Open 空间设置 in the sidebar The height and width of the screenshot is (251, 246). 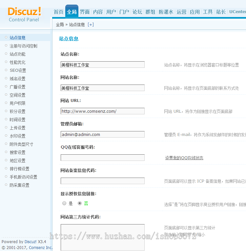point(17,95)
